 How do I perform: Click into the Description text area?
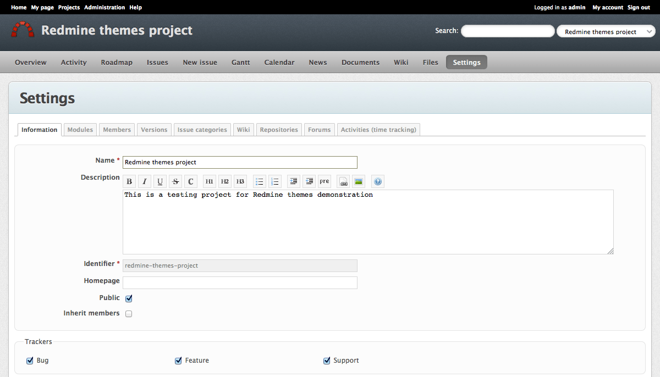pos(368,222)
